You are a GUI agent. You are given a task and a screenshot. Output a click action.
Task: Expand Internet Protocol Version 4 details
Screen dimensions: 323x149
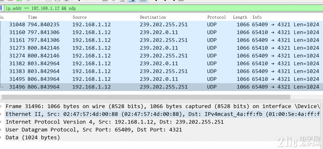point(1,122)
